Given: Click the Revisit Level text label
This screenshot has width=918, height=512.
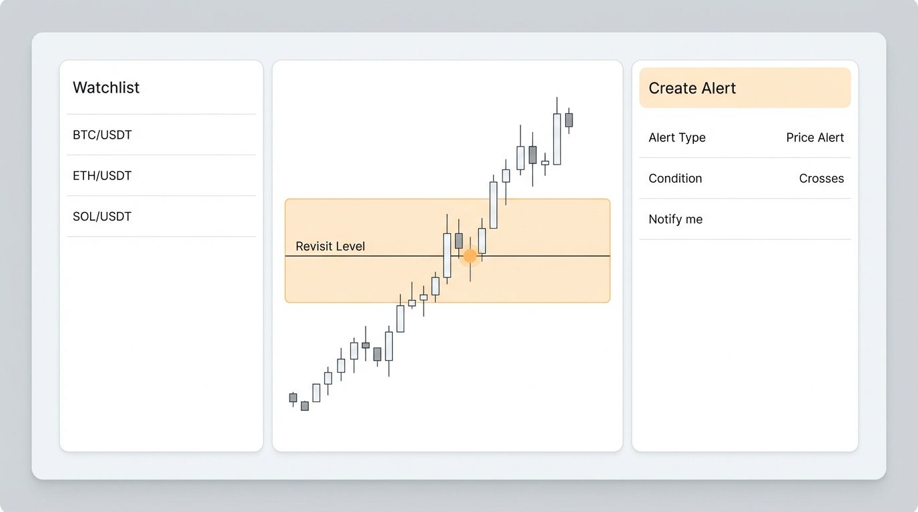Looking at the screenshot, I should [x=330, y=246].
